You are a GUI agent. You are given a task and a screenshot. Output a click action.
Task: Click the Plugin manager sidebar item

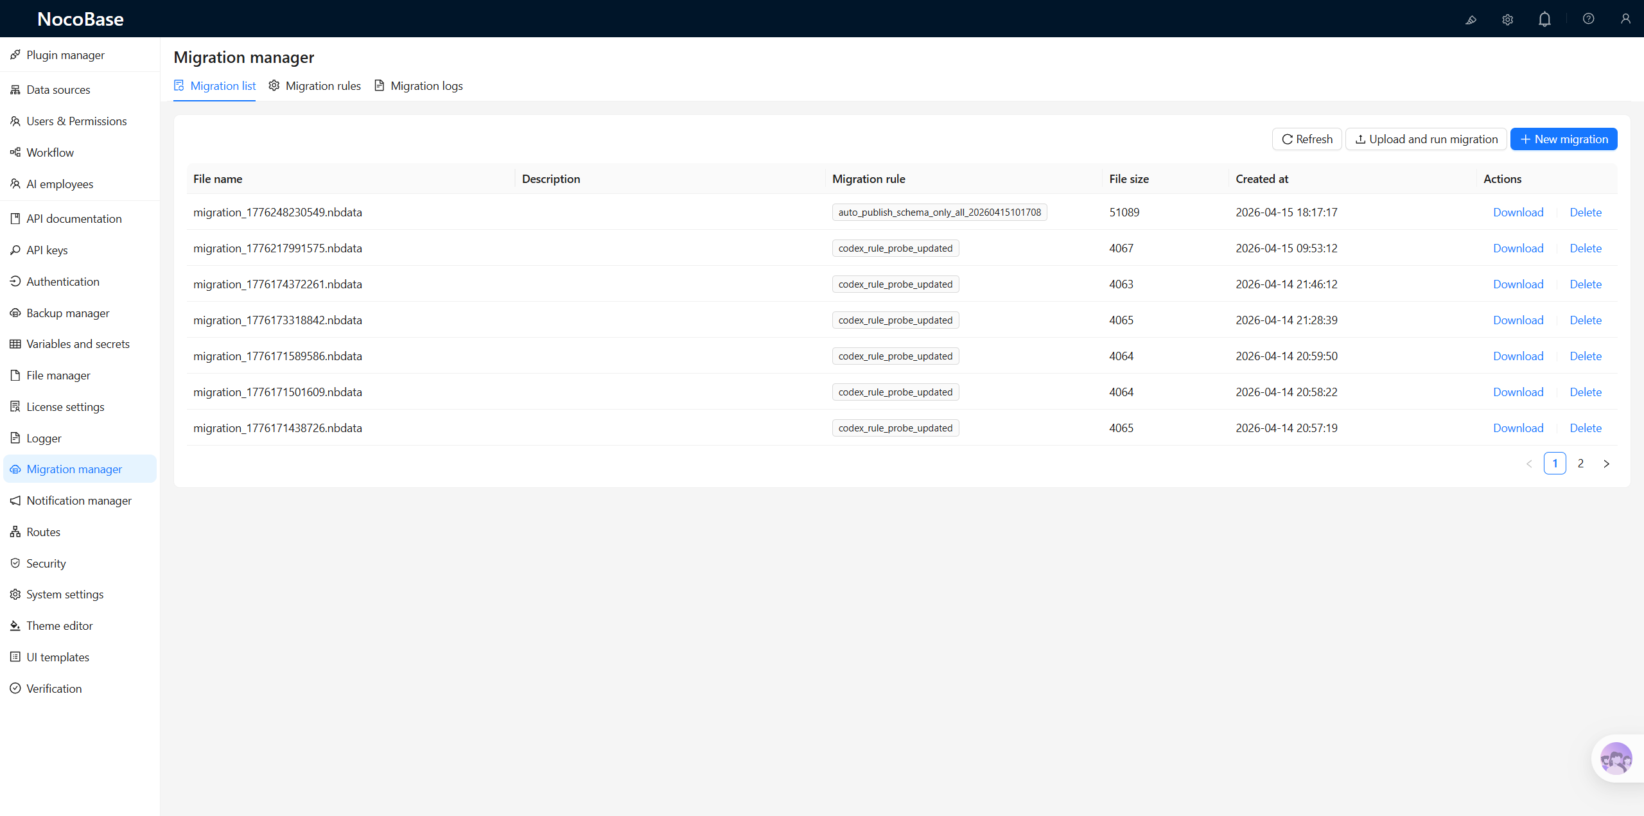pos(66,55)
